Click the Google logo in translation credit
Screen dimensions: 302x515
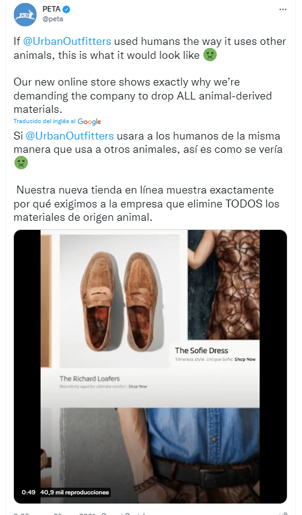89,122
